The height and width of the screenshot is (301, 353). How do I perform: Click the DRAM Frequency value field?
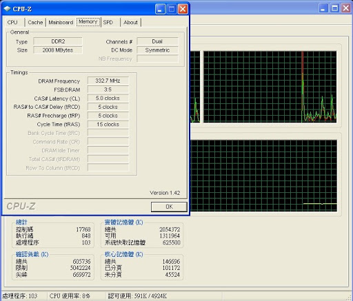pyautogui.click(x=108, y=81)
